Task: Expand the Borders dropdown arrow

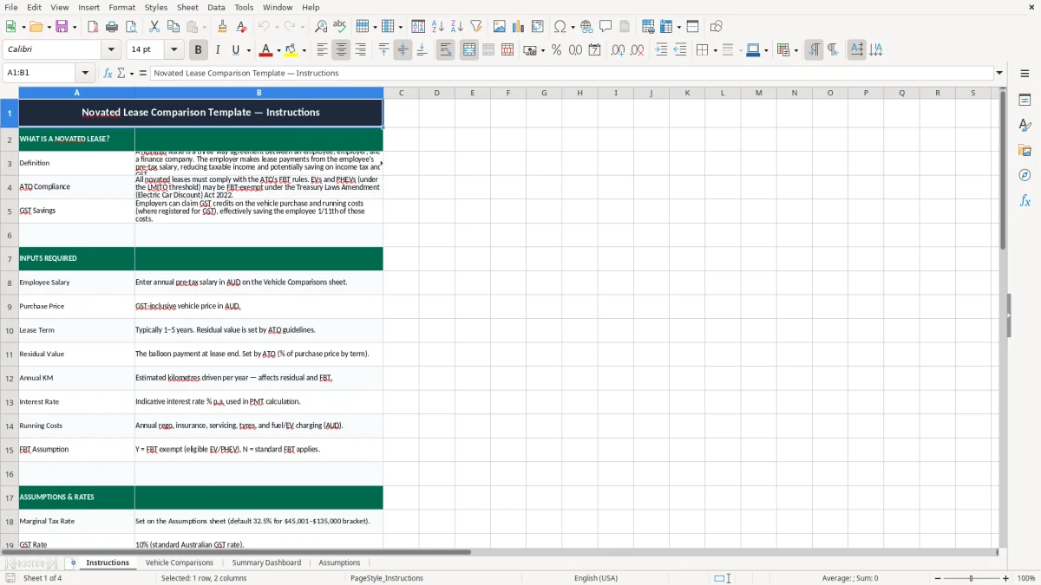Action: pos(715,50)
